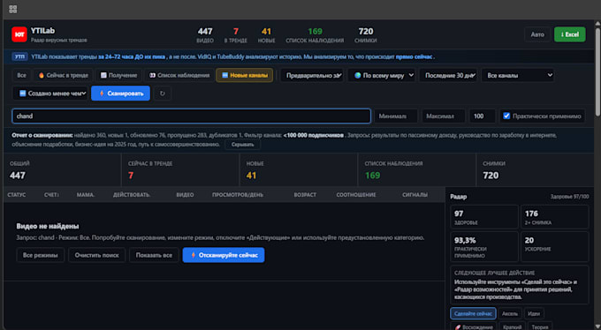Click the Минималь input field
601x330 pixels.
396,116
